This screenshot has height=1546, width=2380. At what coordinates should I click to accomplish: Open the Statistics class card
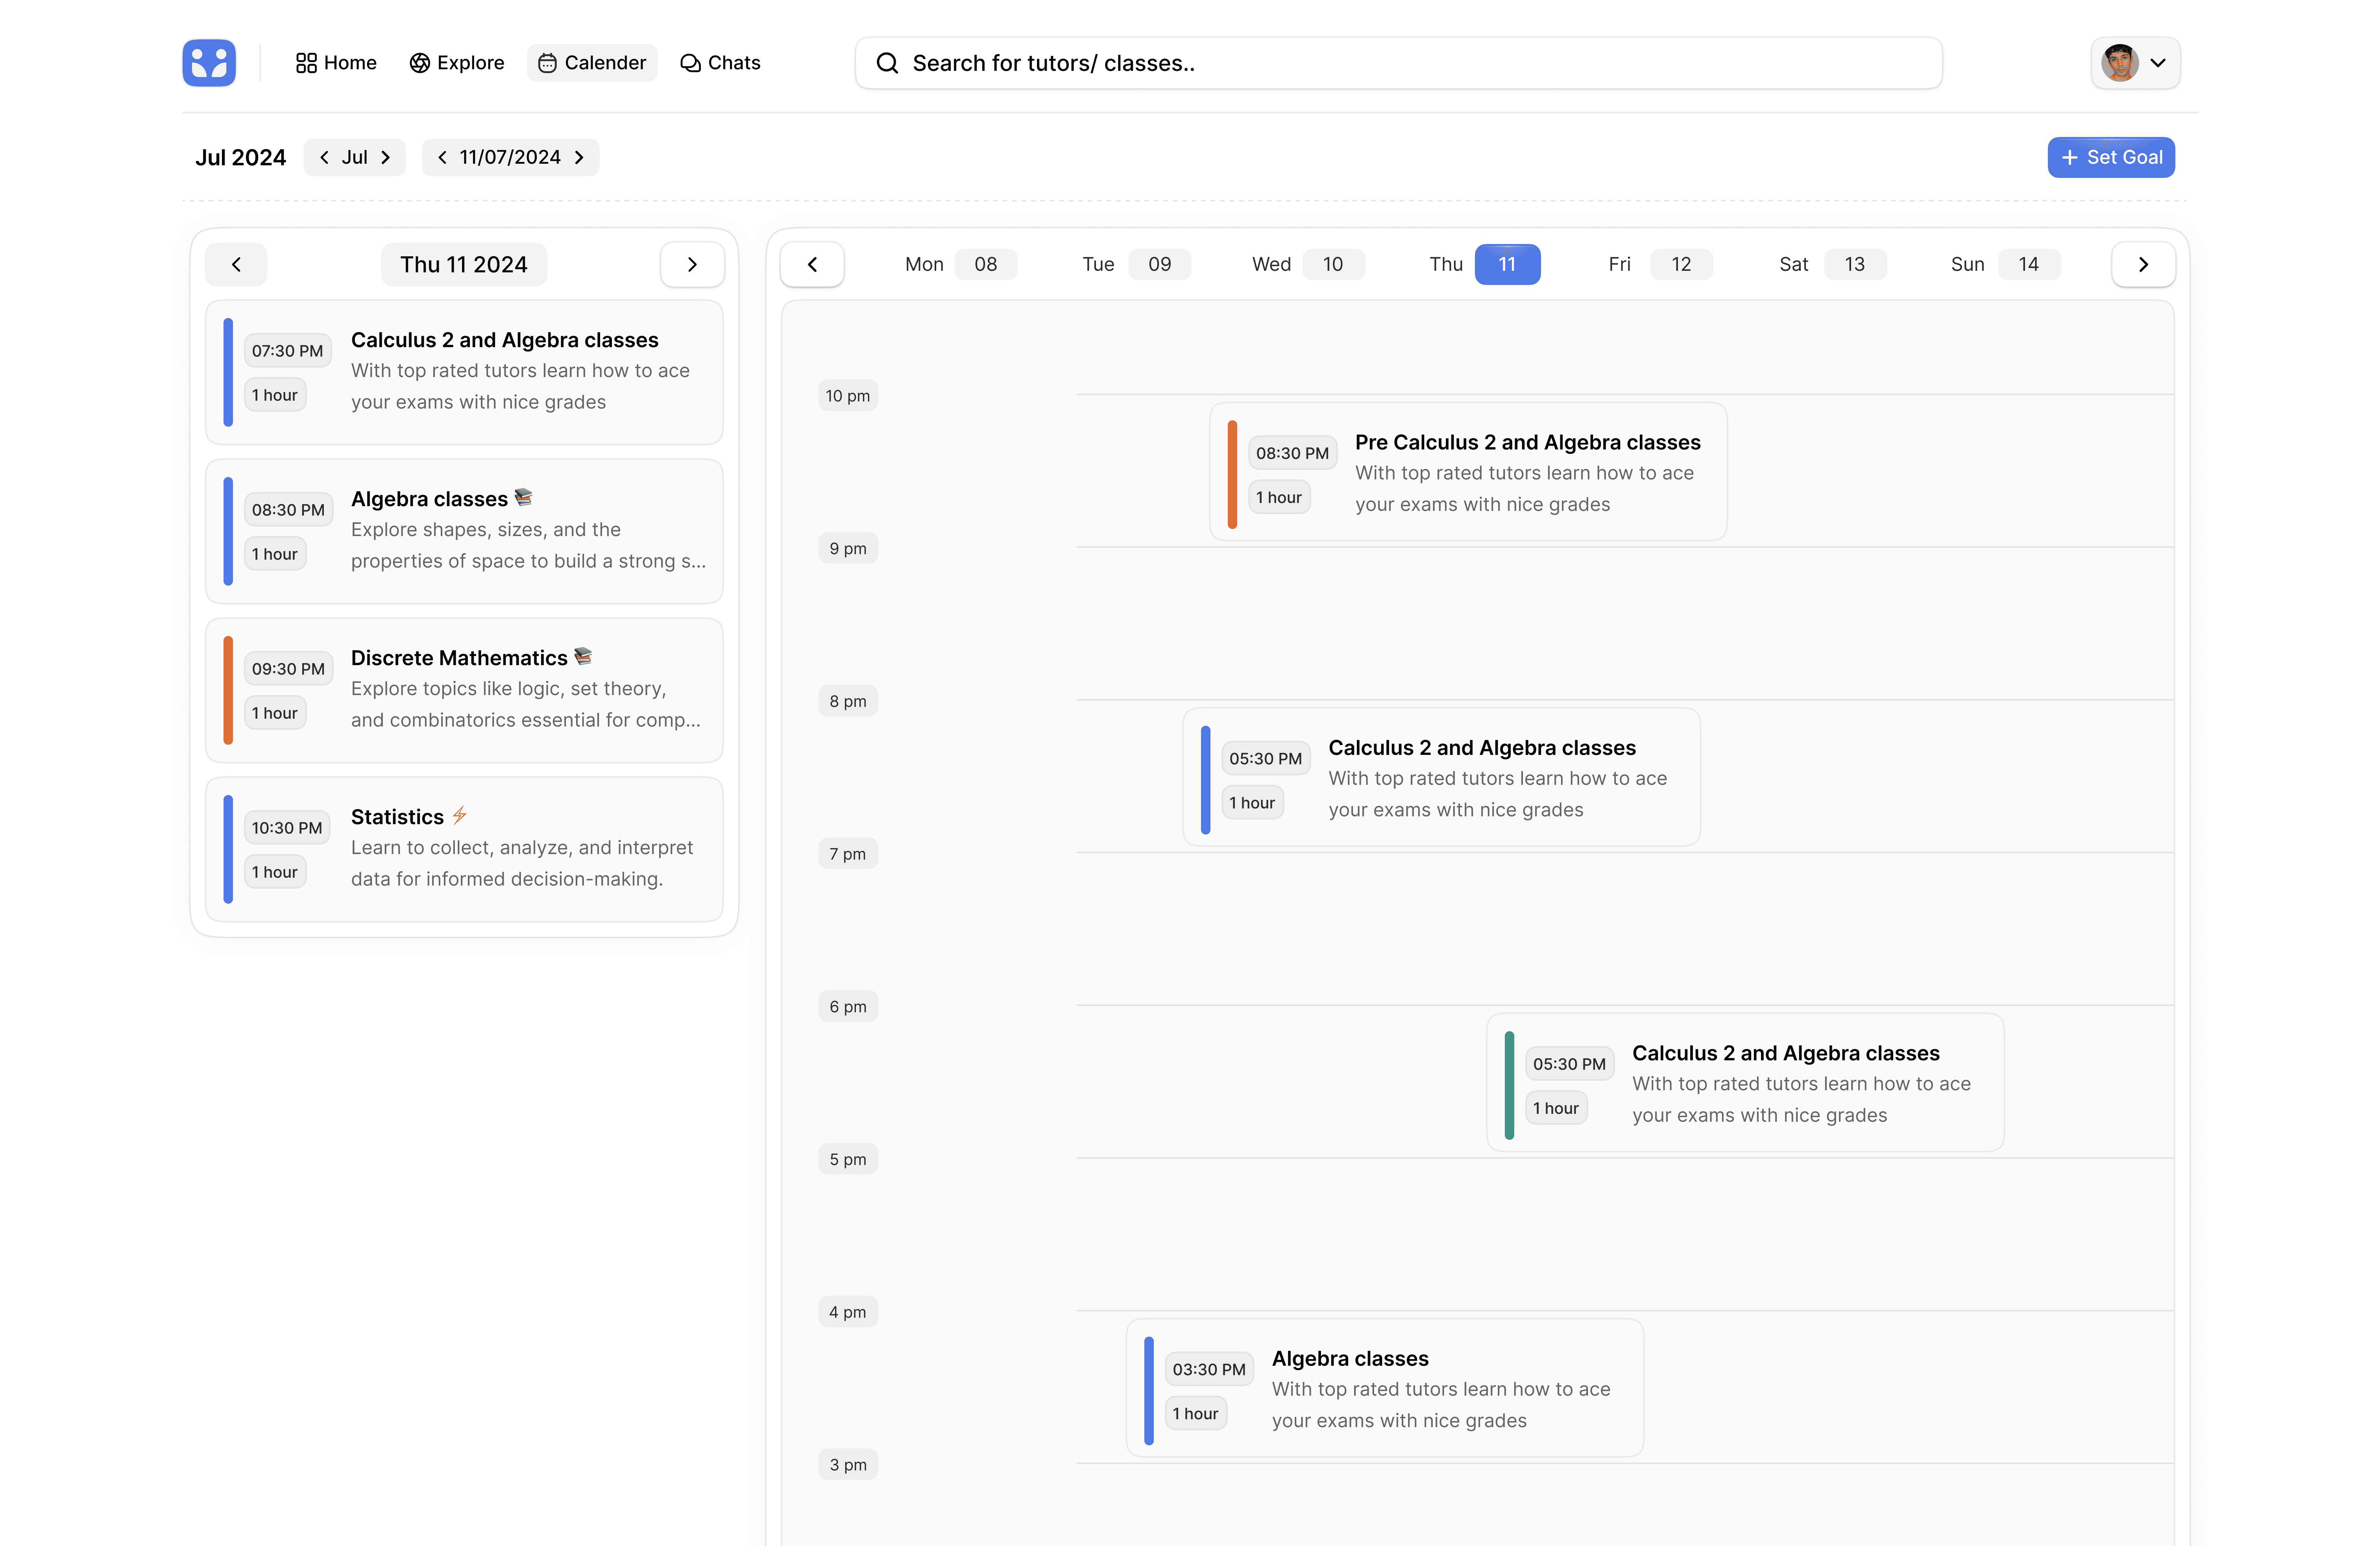point(464,849)
